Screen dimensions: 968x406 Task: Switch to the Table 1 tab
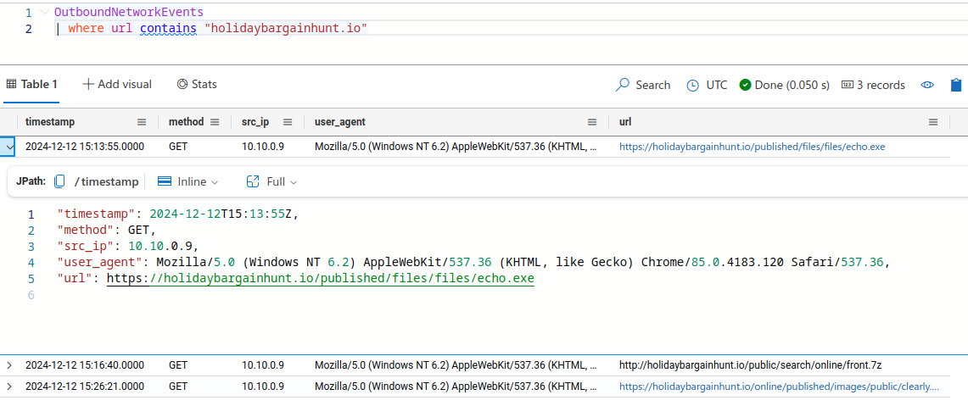click(x=32, y=84)
